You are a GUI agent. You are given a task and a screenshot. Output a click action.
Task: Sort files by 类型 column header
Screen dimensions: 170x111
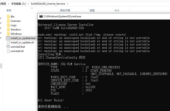(x=92, y=10)
